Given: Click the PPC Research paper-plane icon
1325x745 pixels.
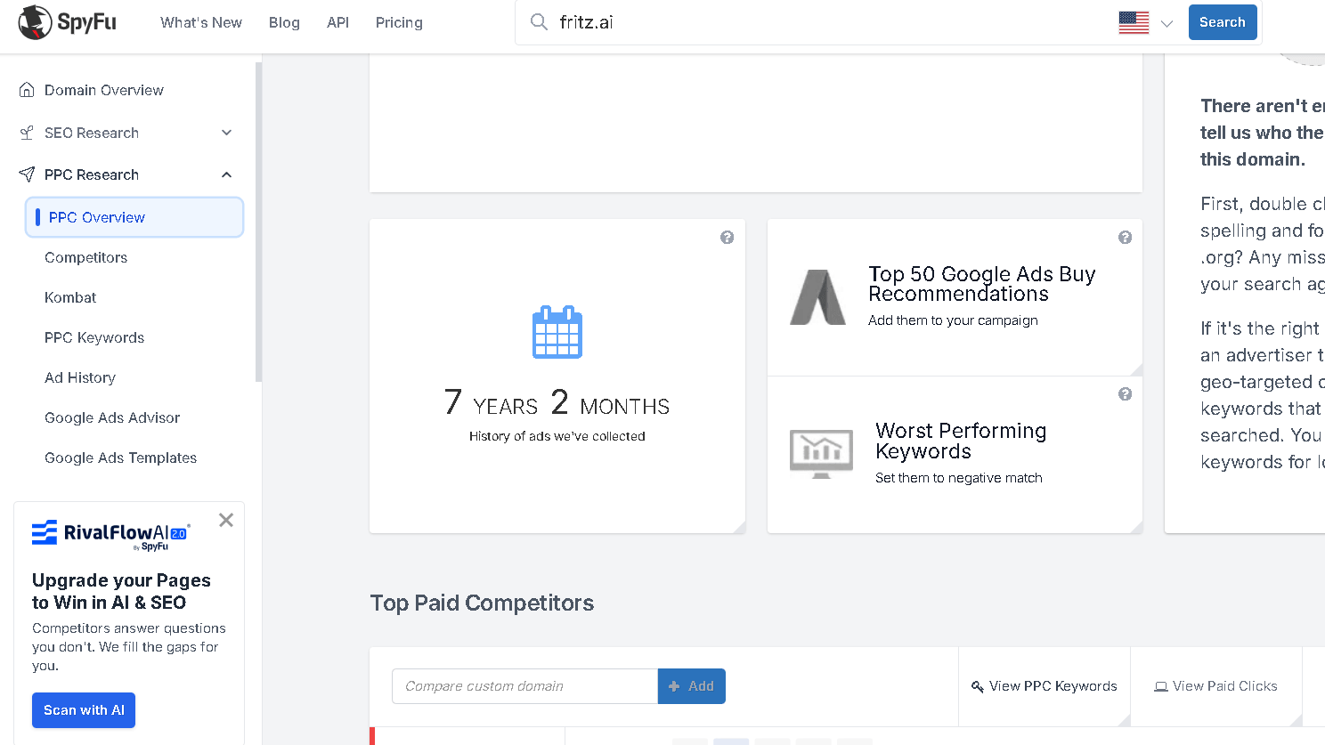Looking at the screenshot, I should pyautogui.click(x=25, y=174).
